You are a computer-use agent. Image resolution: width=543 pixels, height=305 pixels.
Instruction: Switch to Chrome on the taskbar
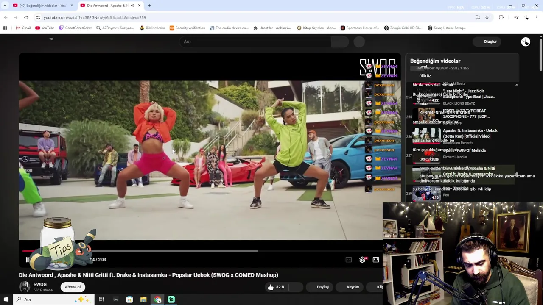(157, 299)
